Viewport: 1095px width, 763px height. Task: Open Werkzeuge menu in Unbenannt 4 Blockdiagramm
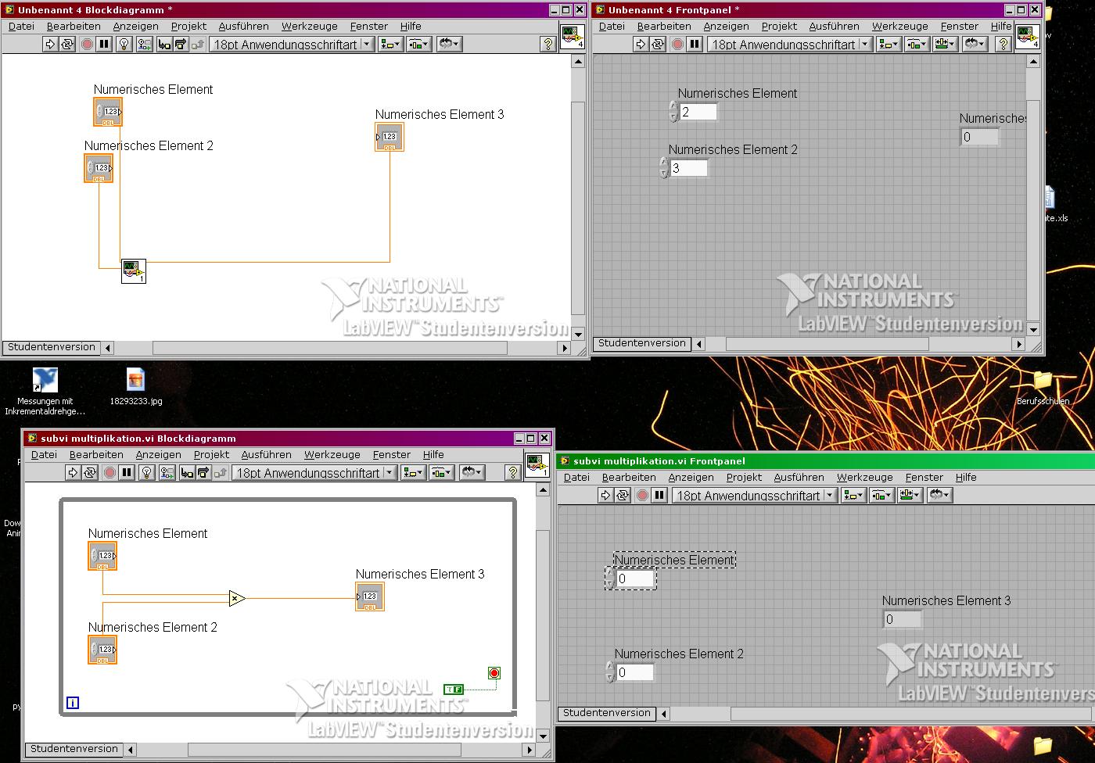[309, 26]
